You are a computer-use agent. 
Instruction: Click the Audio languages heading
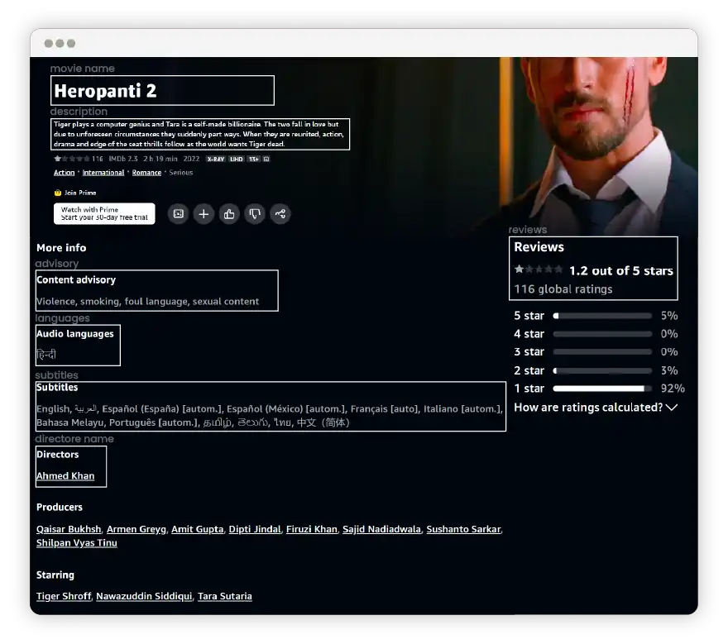pos(75,334)
